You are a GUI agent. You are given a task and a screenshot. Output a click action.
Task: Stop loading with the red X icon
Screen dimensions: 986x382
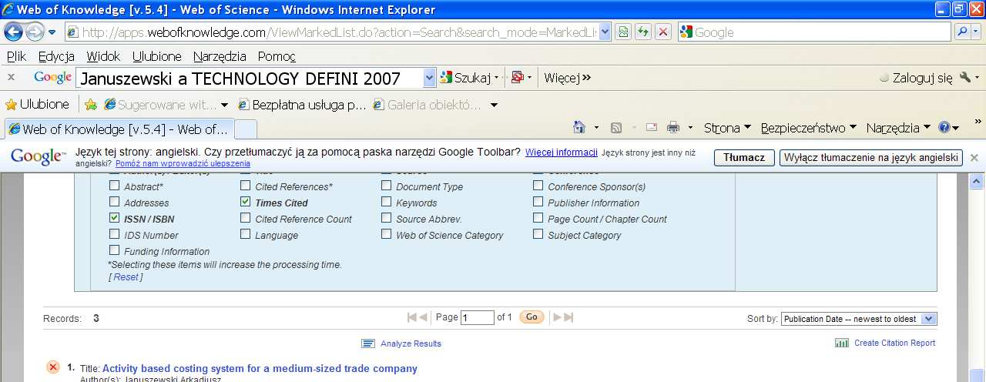[663, 32]
